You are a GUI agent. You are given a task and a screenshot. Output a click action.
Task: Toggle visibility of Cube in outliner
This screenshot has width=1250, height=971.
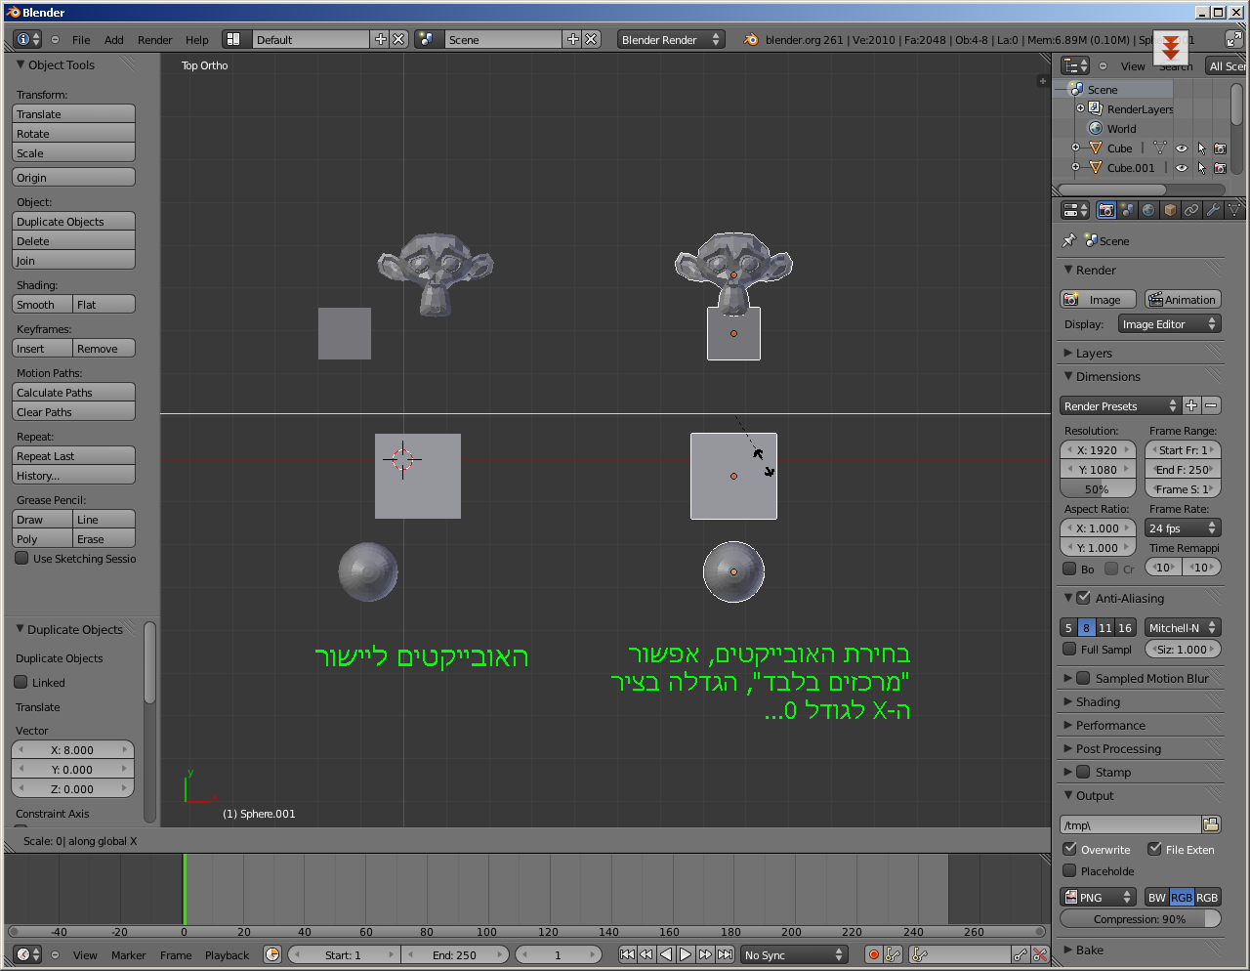(x=1182, y=148)
